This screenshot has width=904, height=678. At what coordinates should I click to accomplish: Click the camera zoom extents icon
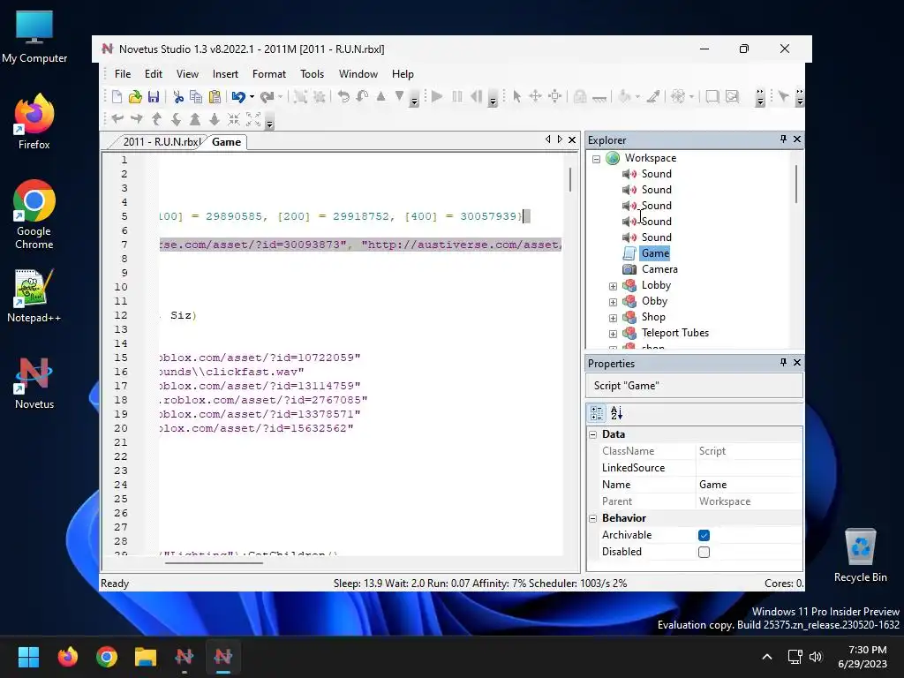point(253,119)
